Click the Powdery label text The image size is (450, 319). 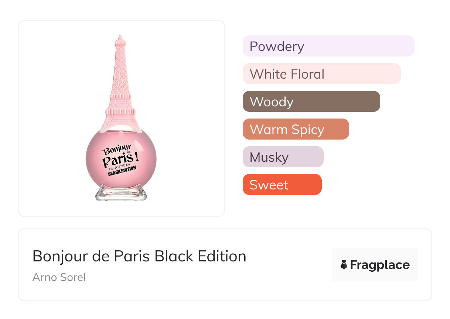tap(277, 47)
